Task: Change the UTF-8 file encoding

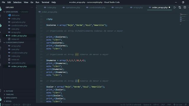Action: pos(156,105)
